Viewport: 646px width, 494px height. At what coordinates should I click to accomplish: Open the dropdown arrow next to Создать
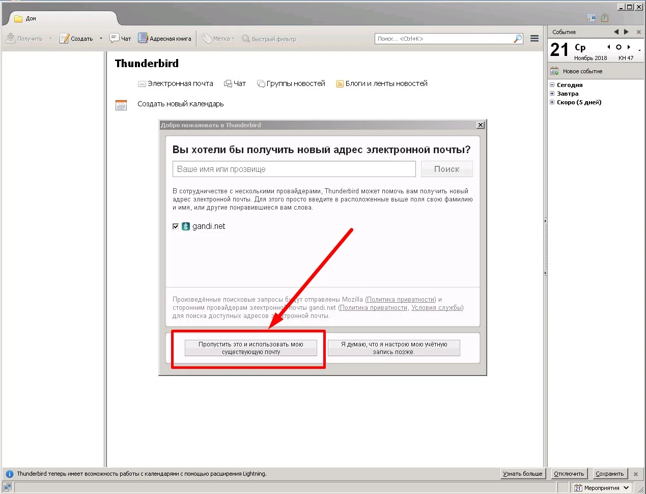(x=101, y=39)
